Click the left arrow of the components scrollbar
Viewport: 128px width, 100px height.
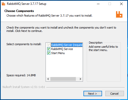[x=48, y=79]
